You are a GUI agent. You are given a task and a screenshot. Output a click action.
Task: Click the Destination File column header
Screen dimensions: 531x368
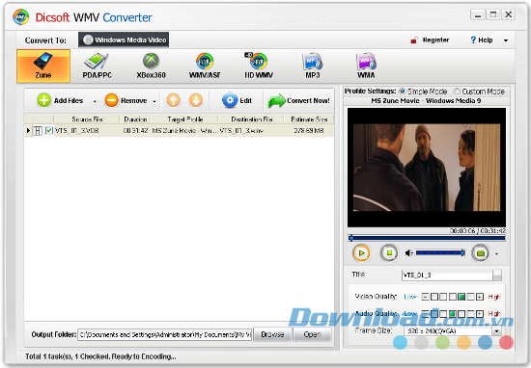point(252,119)
